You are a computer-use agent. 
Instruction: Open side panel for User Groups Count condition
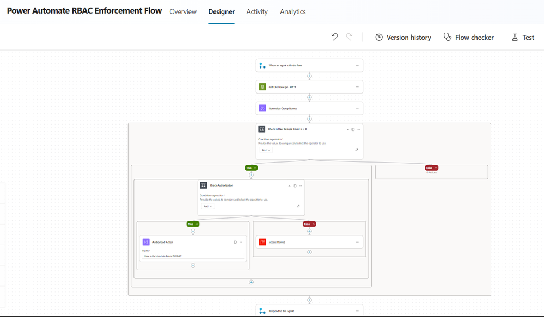pyautogui.click(x=353, y=129)
